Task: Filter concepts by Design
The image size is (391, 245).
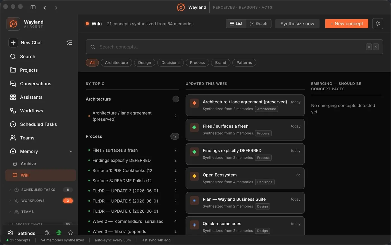Action: coord(144,63)
